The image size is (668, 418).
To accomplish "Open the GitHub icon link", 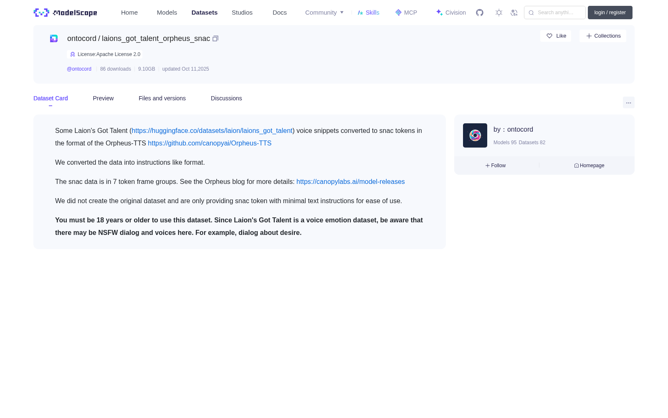I will (480, 13).
